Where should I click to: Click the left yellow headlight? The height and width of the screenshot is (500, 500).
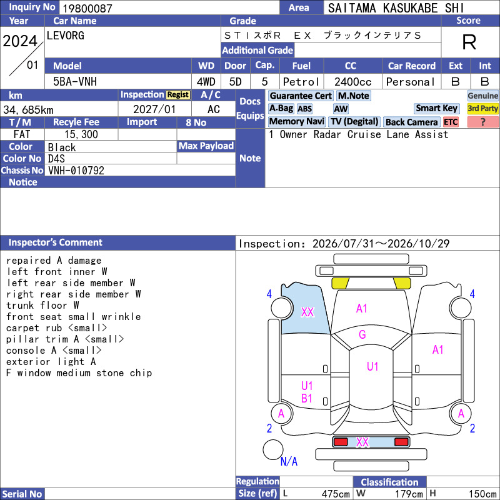(x=340, y=283)
